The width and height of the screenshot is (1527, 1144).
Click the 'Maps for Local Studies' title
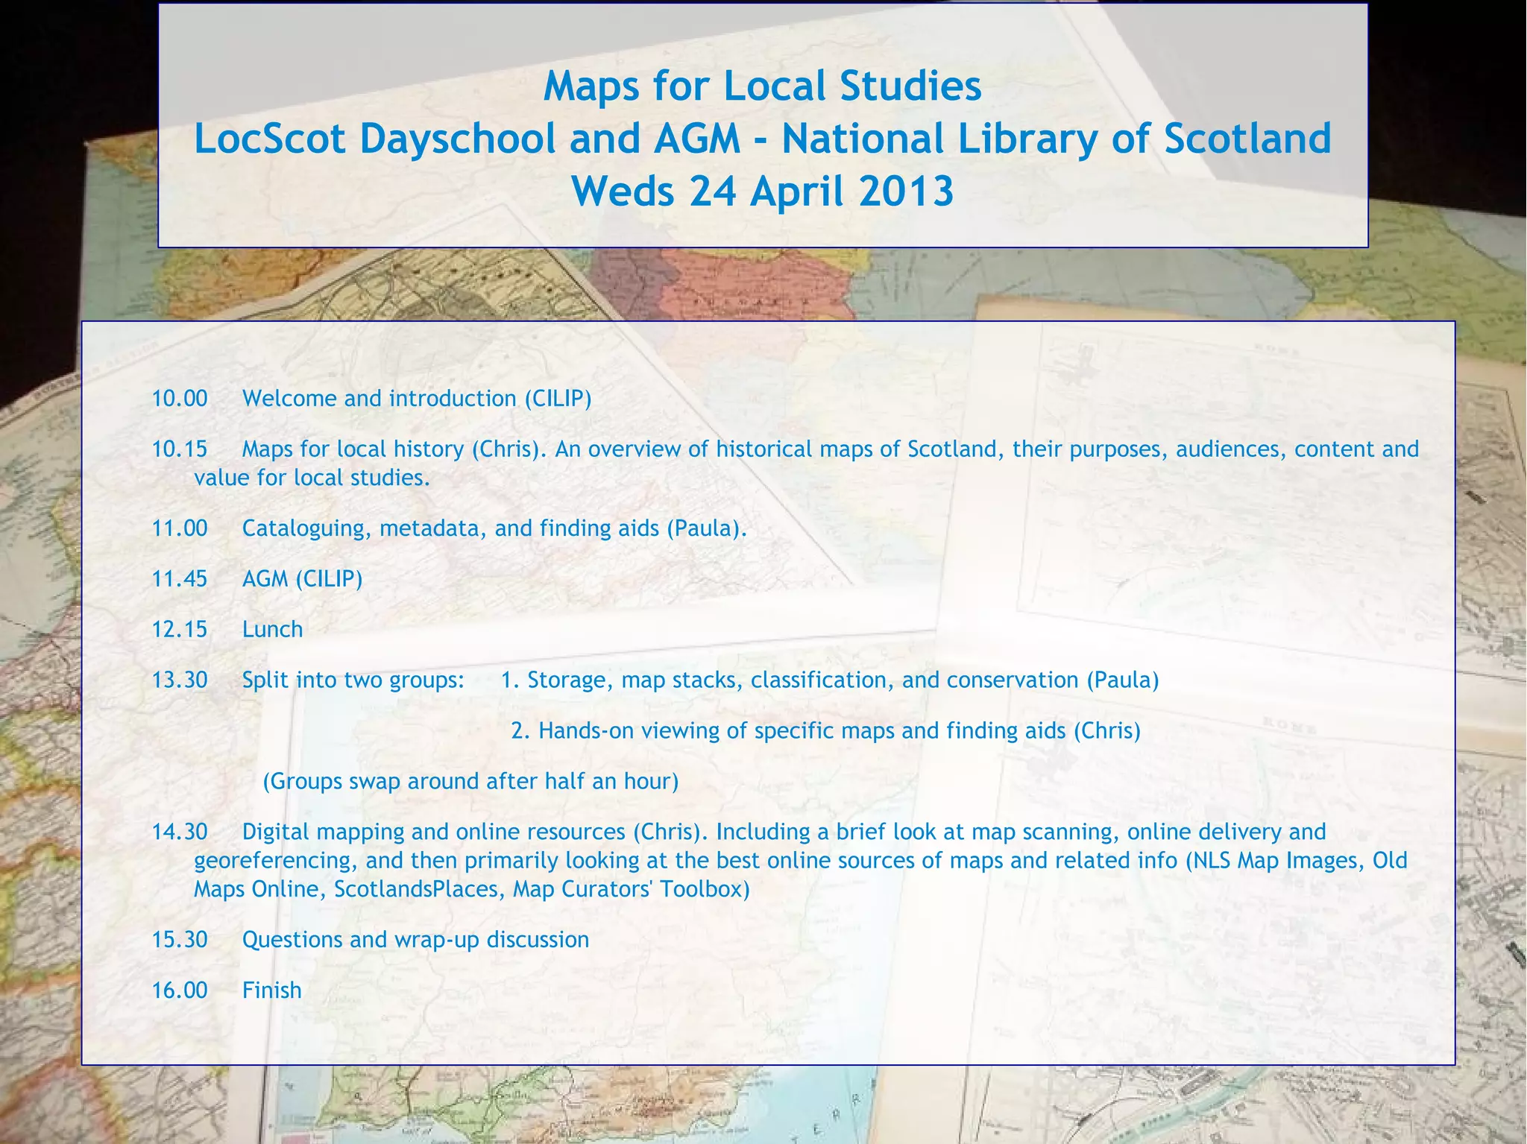[x=762, y=86]
